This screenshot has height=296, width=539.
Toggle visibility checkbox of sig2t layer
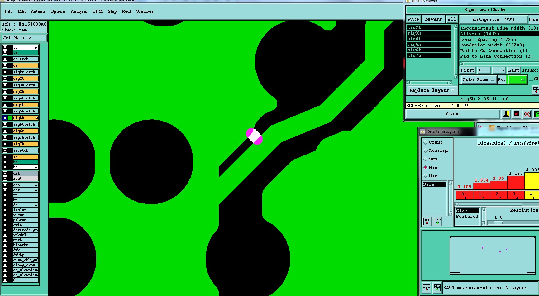point(5,79)
